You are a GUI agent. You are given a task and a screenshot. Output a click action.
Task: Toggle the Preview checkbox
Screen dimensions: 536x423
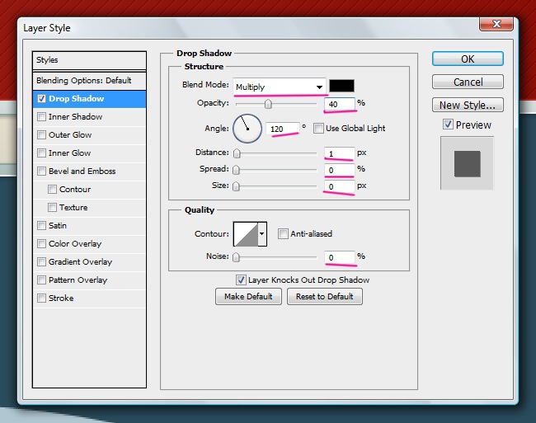448,125
